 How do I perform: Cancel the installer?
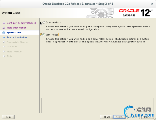pos(148,117)
